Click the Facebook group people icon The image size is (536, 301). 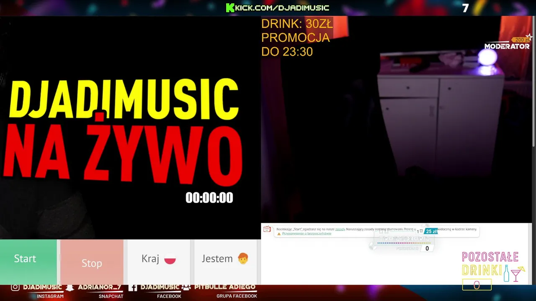click(186, 287)
